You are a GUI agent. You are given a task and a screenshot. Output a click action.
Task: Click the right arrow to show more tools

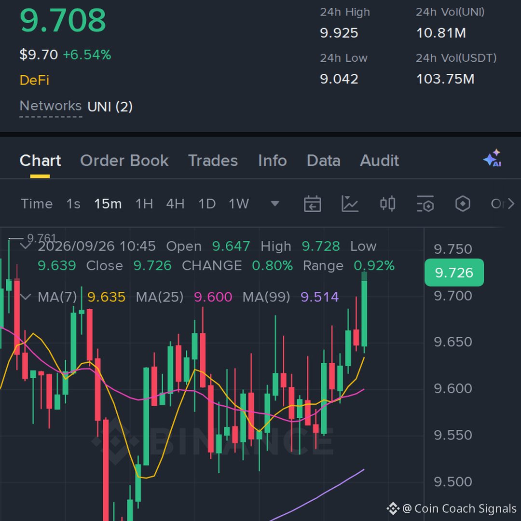click(511, 204)
